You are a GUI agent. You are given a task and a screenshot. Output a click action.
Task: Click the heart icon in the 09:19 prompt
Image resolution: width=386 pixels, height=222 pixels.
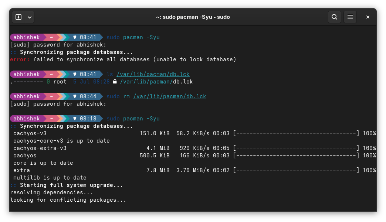tap(74, 119)
